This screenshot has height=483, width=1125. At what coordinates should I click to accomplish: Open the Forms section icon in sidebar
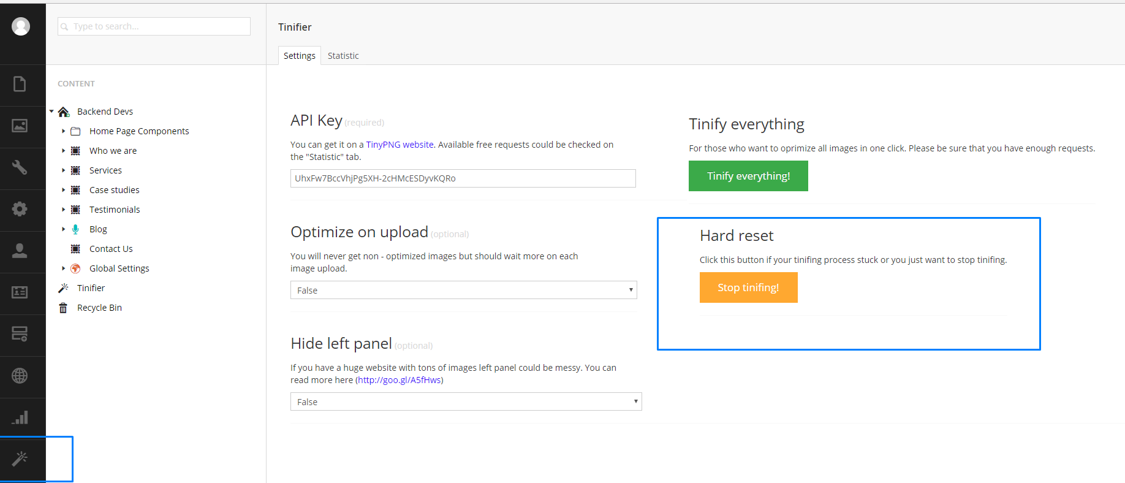click(x=20, y=334)
